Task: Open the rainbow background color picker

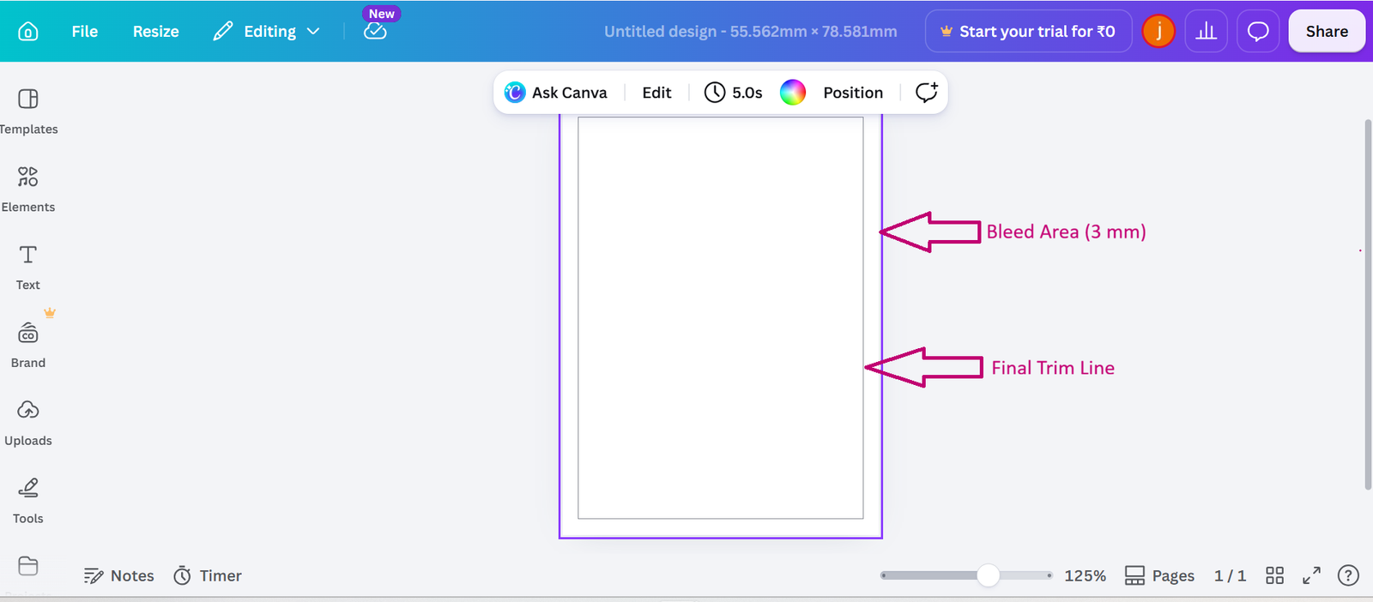Action: [x=793, y=93]
